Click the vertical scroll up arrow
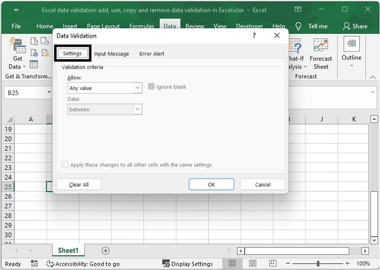 374,119
